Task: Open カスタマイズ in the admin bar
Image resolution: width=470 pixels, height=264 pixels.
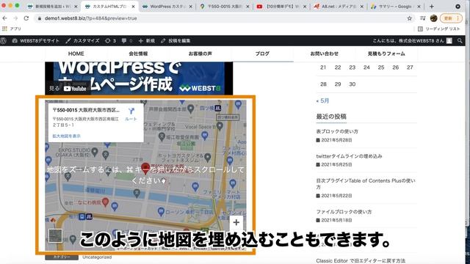Action: point(82,41)
